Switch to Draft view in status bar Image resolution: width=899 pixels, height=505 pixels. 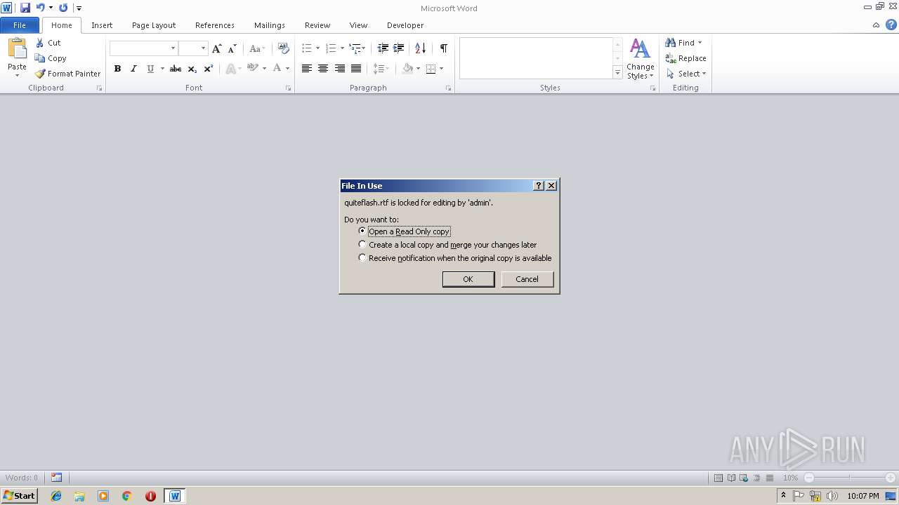(770, 478)
